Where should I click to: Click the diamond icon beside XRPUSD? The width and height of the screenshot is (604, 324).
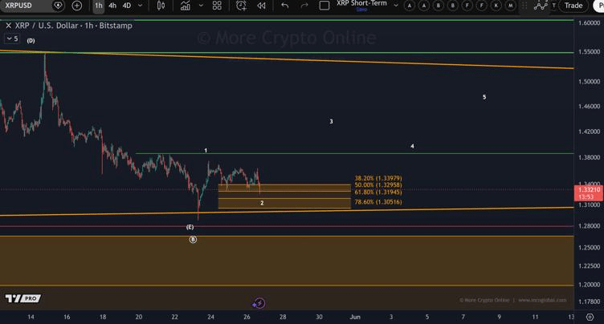click(58, 6)
